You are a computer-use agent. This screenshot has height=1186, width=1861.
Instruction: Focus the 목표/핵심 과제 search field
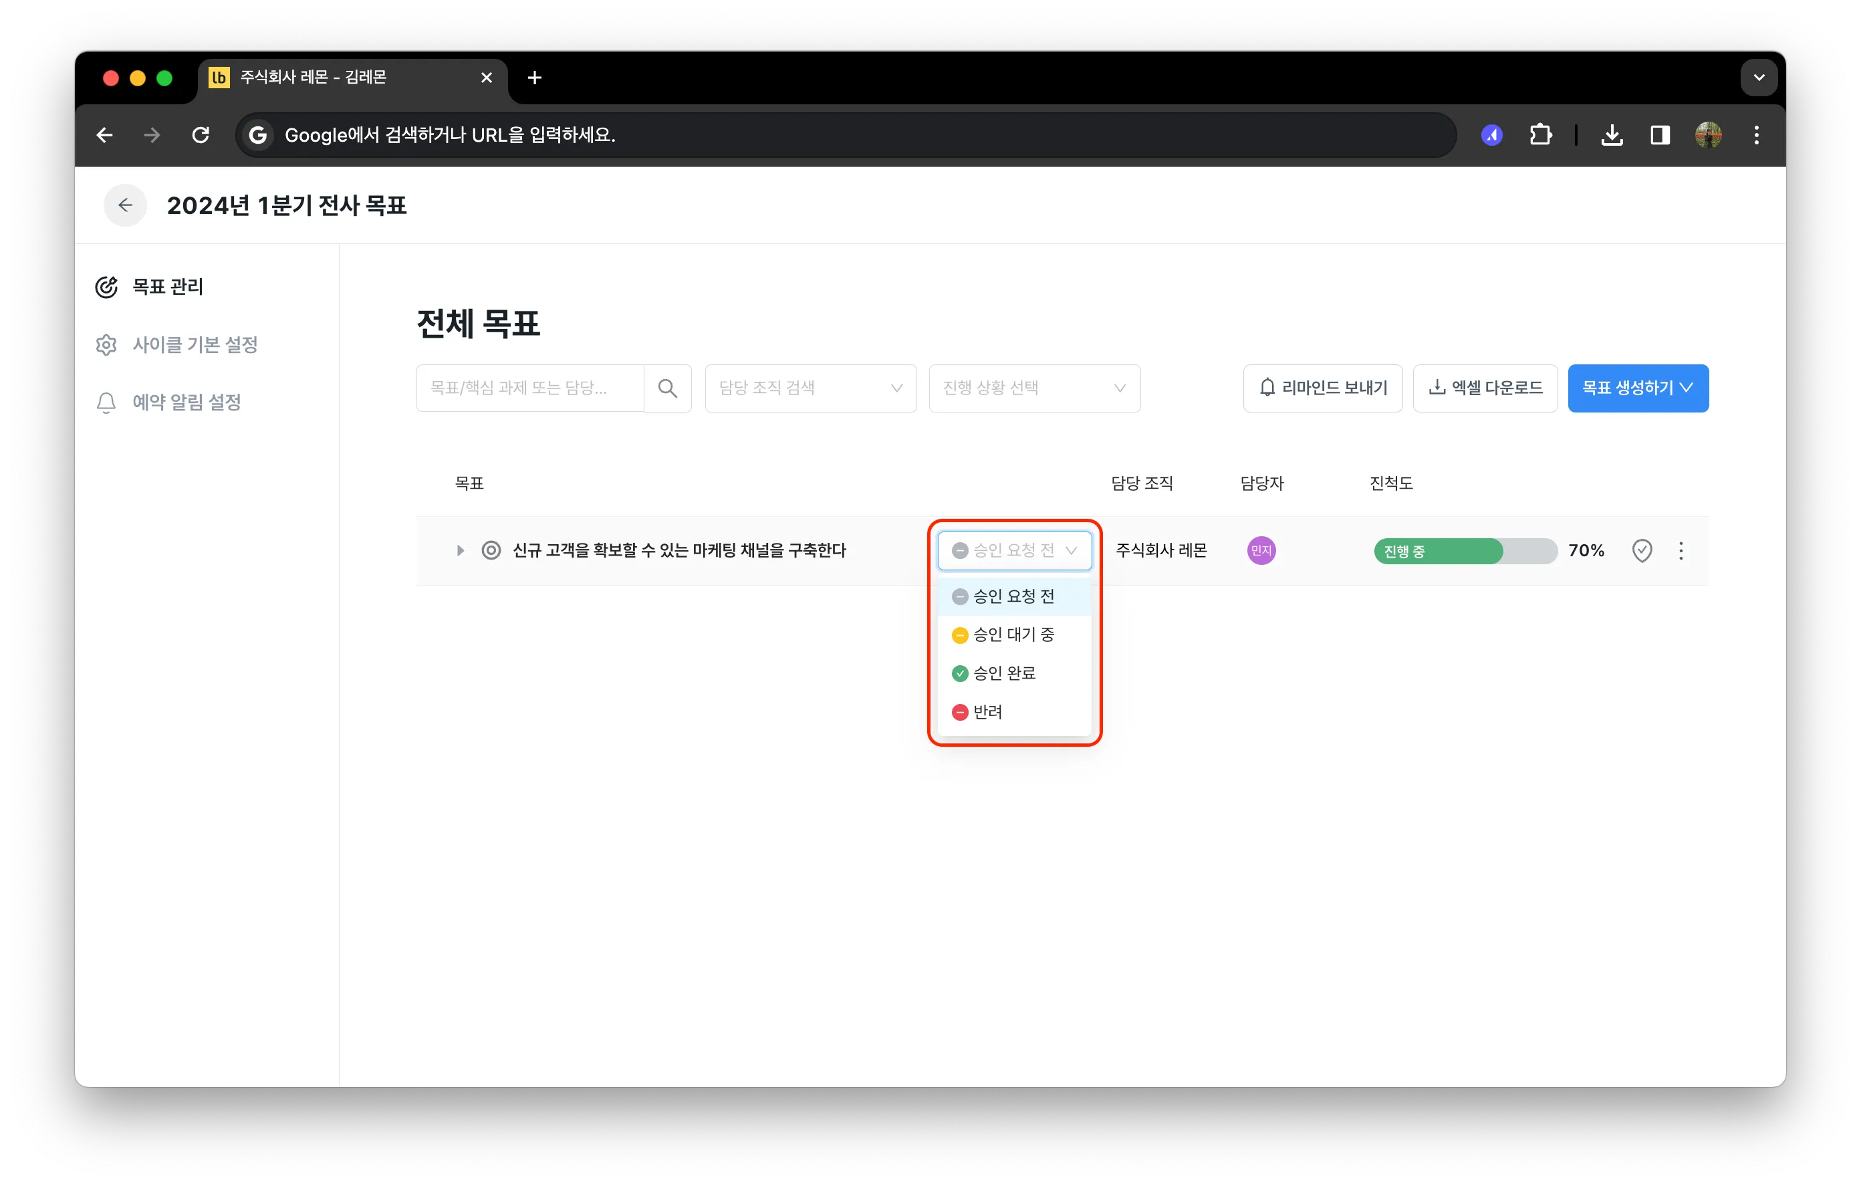click(530, 388)
